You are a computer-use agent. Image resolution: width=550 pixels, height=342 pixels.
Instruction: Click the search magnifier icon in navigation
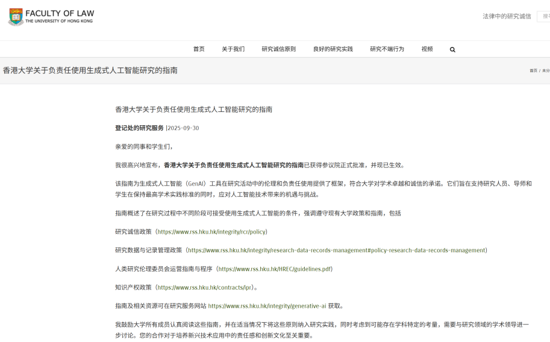point(452,49)
